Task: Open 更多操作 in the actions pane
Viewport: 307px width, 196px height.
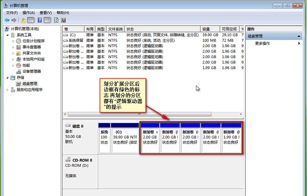Action: pyautogui.click(x=262, y=43)
